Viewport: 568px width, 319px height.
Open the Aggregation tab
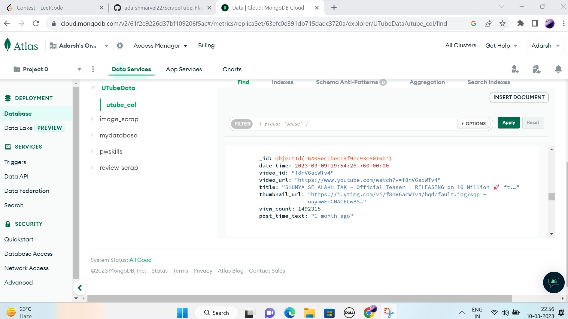click(427, 82)
